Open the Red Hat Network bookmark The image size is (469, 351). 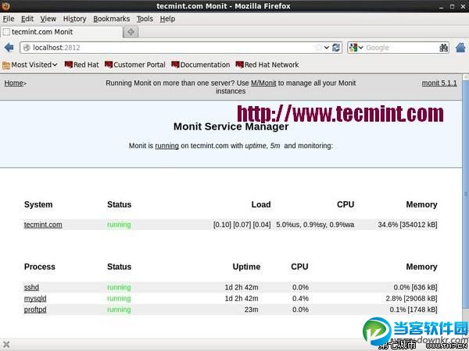click(x=267, y=65)
